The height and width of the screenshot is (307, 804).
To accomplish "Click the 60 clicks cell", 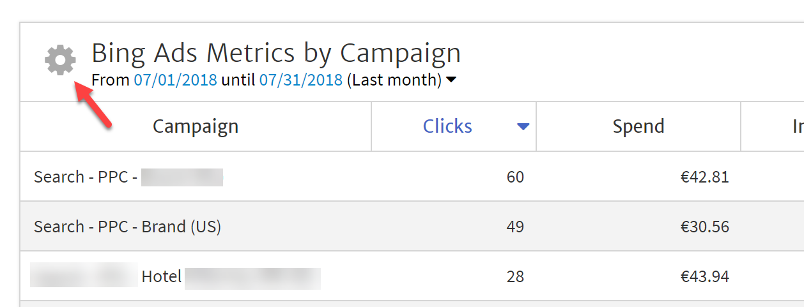I will (515, 177).
